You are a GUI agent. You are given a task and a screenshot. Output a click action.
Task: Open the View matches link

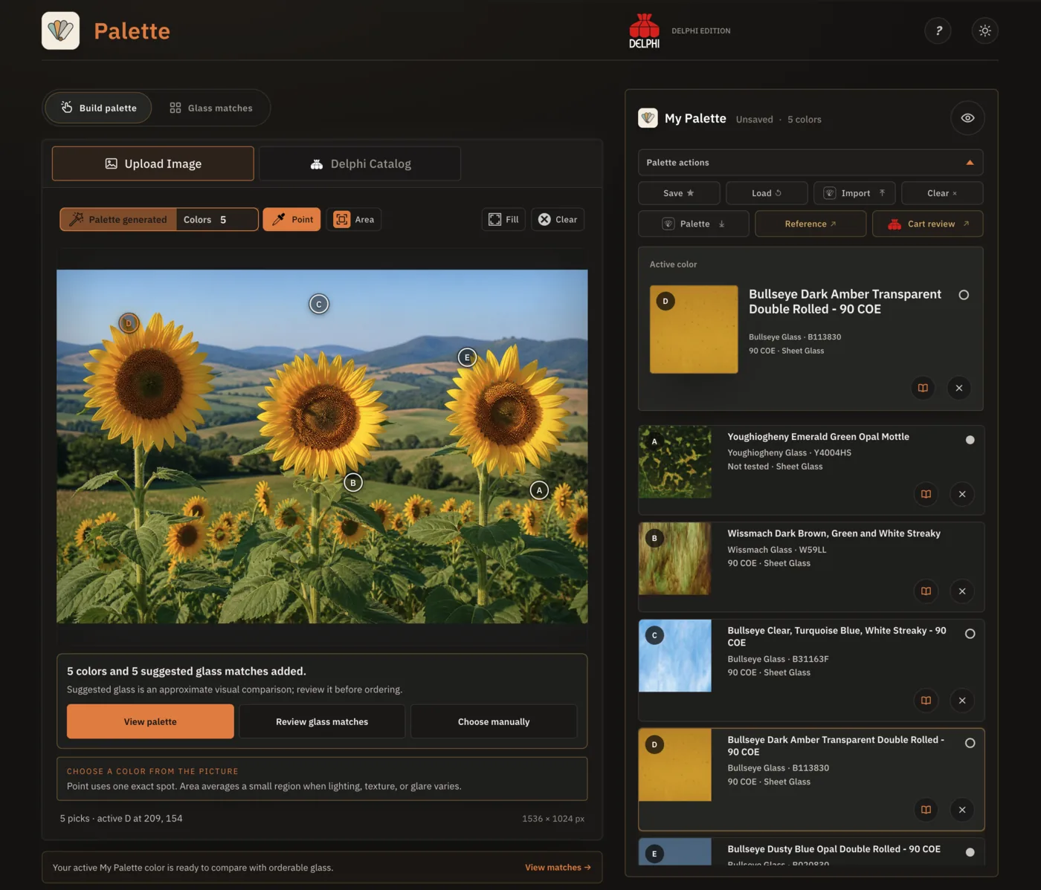click(558, 867)
